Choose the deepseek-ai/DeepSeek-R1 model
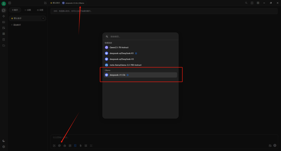Image resolution: width=281 pixels, height=151 pixels. [x=140, y=53]
